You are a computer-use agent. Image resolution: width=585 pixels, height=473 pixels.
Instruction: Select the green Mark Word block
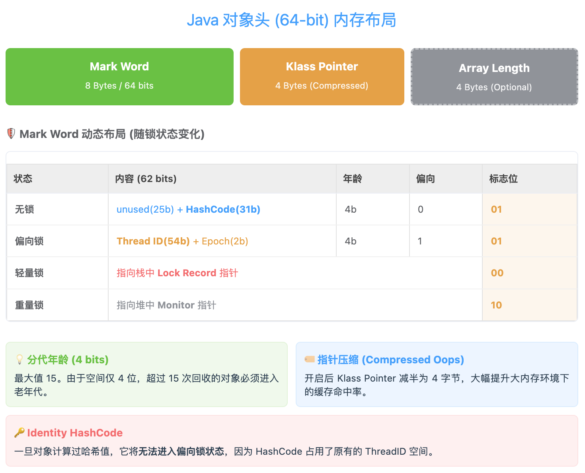119,77
